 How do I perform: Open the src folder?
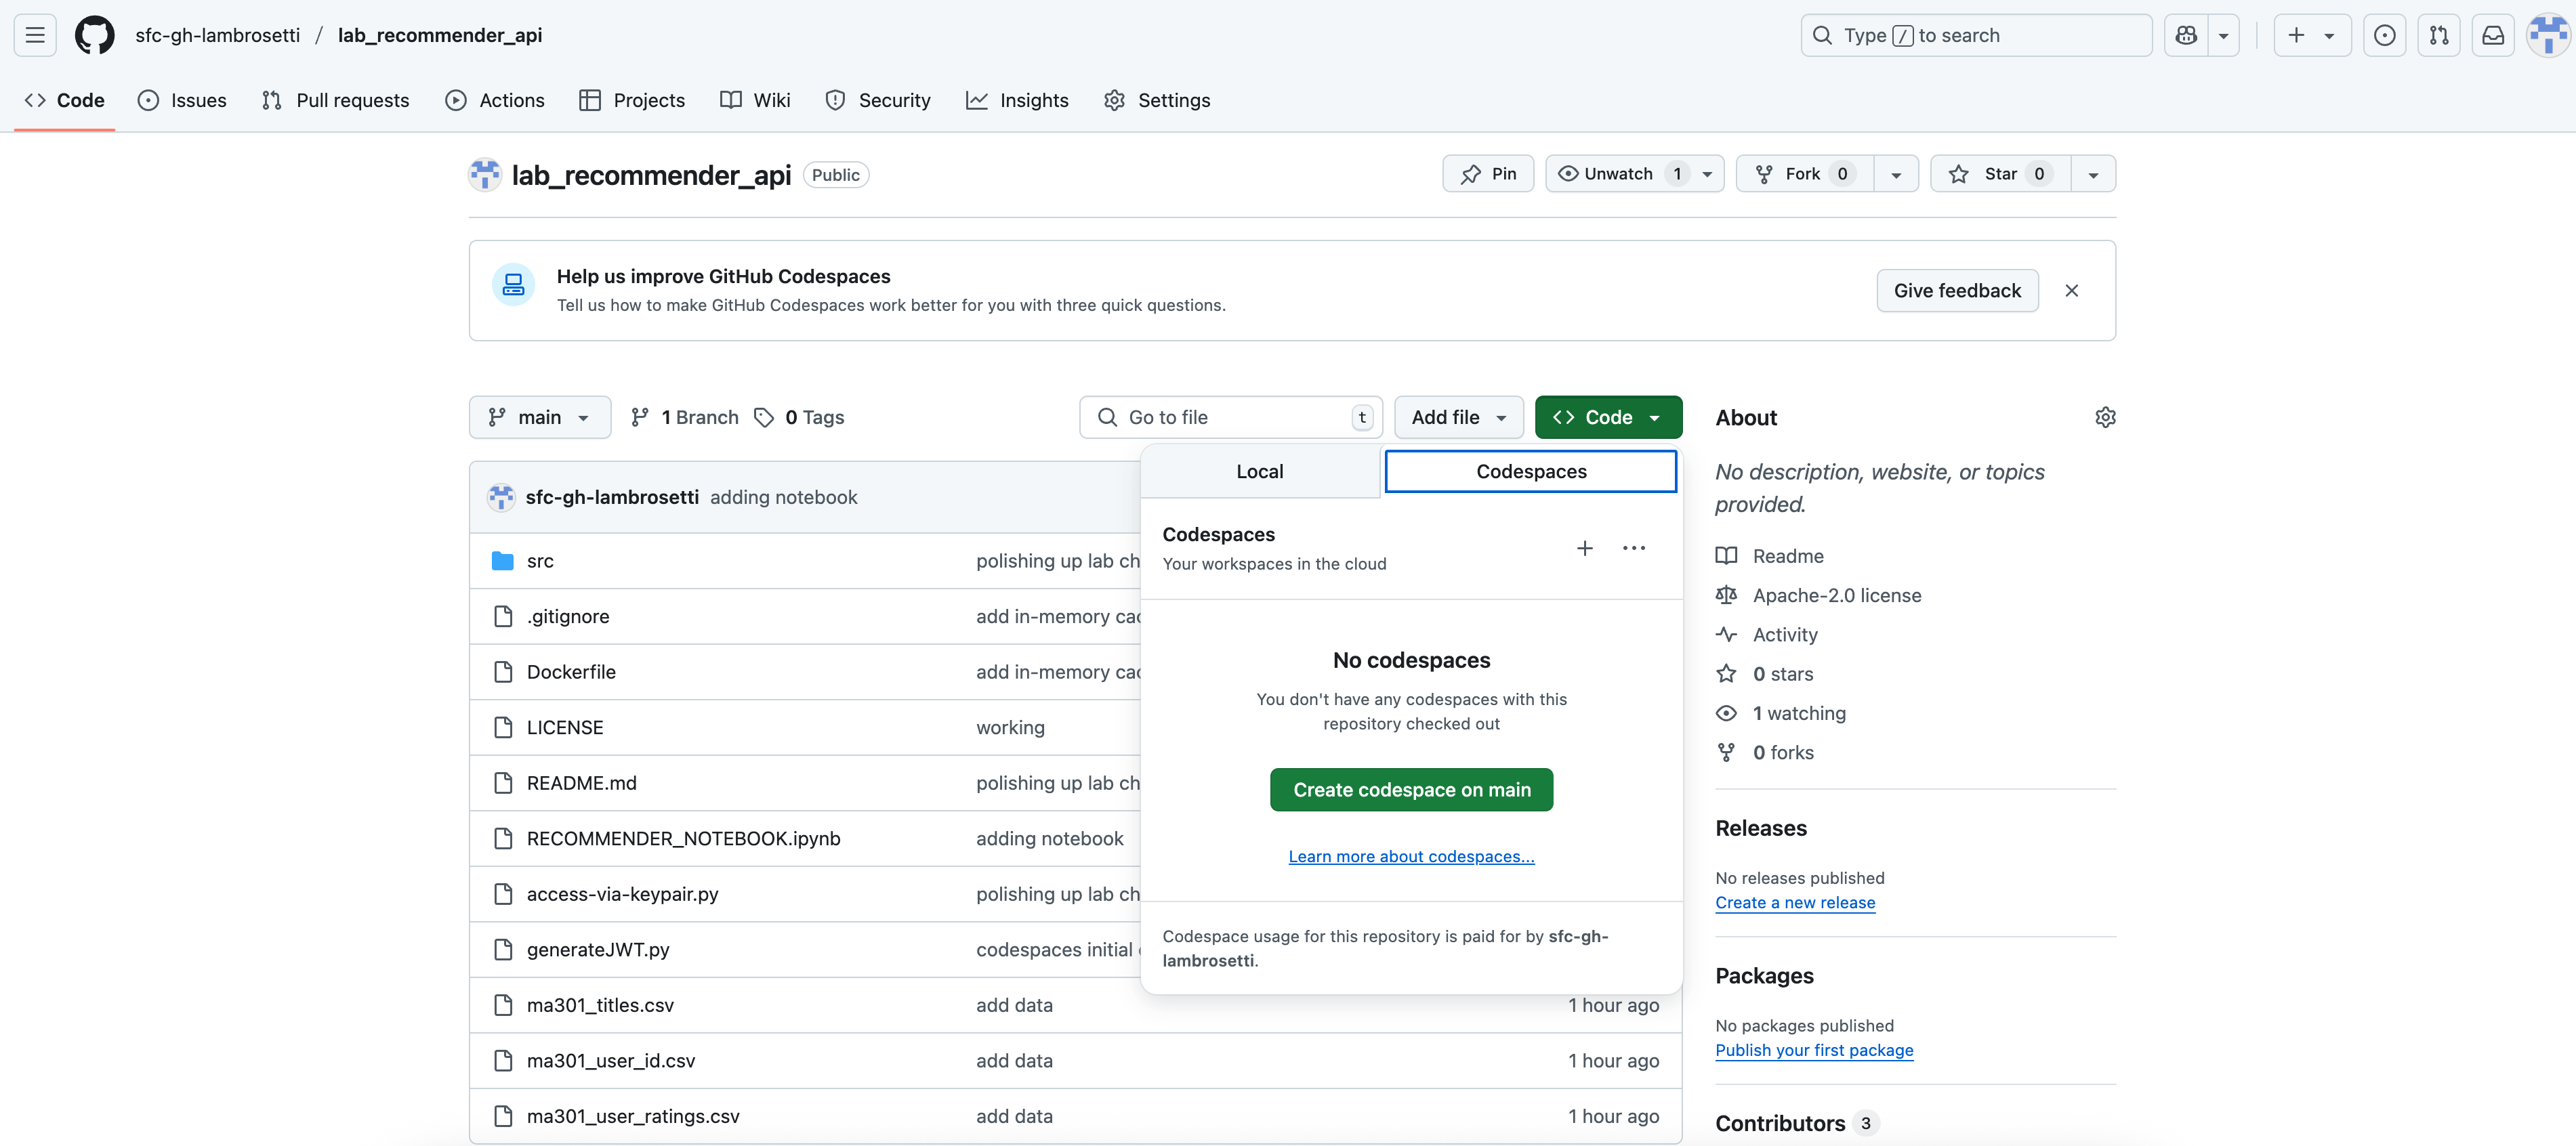(540, 561)
